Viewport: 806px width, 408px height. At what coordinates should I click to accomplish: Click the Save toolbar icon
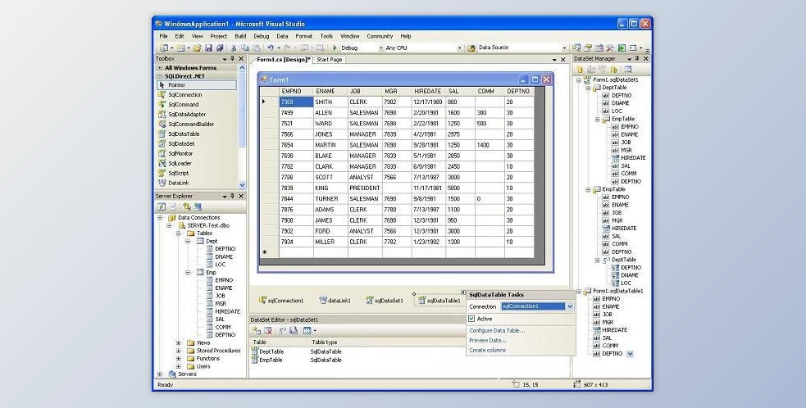[x=209, y=48]
